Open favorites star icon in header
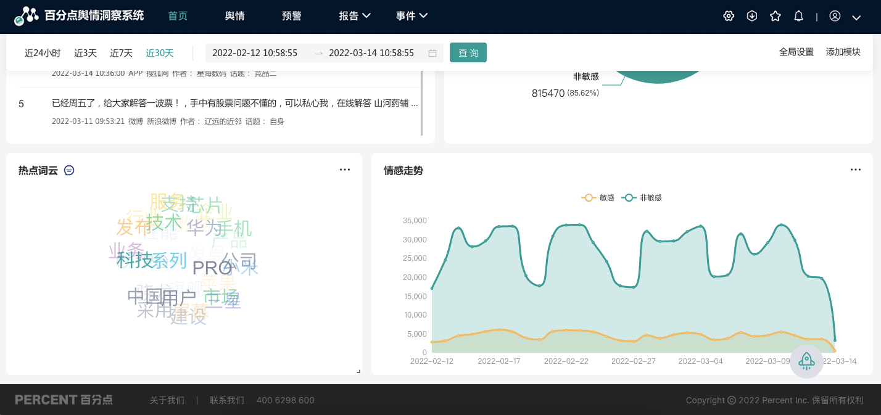The width and height of the screenshot is (881, 415). click(x=776, y=16)
